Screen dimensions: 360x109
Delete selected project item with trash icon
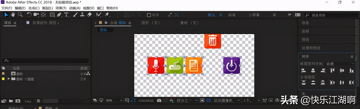coord(38,101)
